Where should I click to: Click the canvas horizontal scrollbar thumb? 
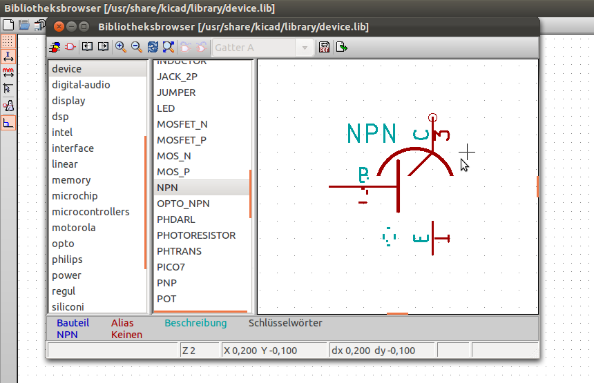(x=397, y=313)
